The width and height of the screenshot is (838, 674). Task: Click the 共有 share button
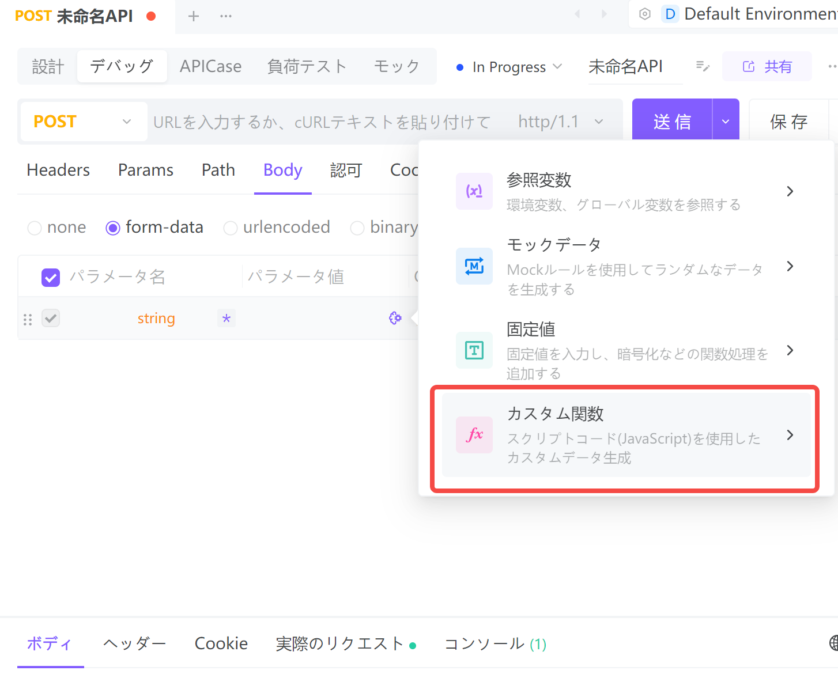(767, 66)
